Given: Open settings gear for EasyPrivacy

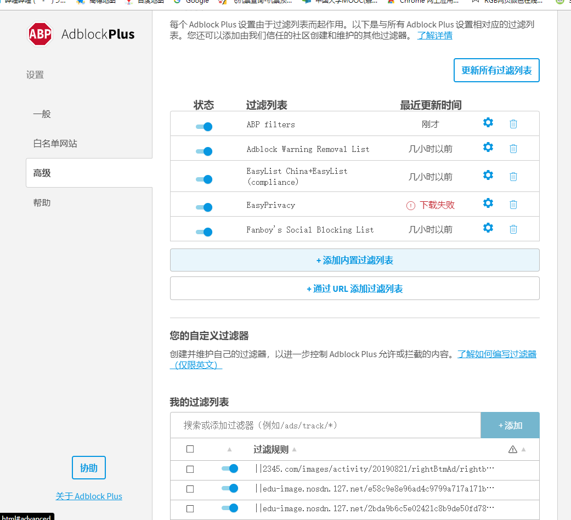Looking at the screenshot, I should (488, 203).
